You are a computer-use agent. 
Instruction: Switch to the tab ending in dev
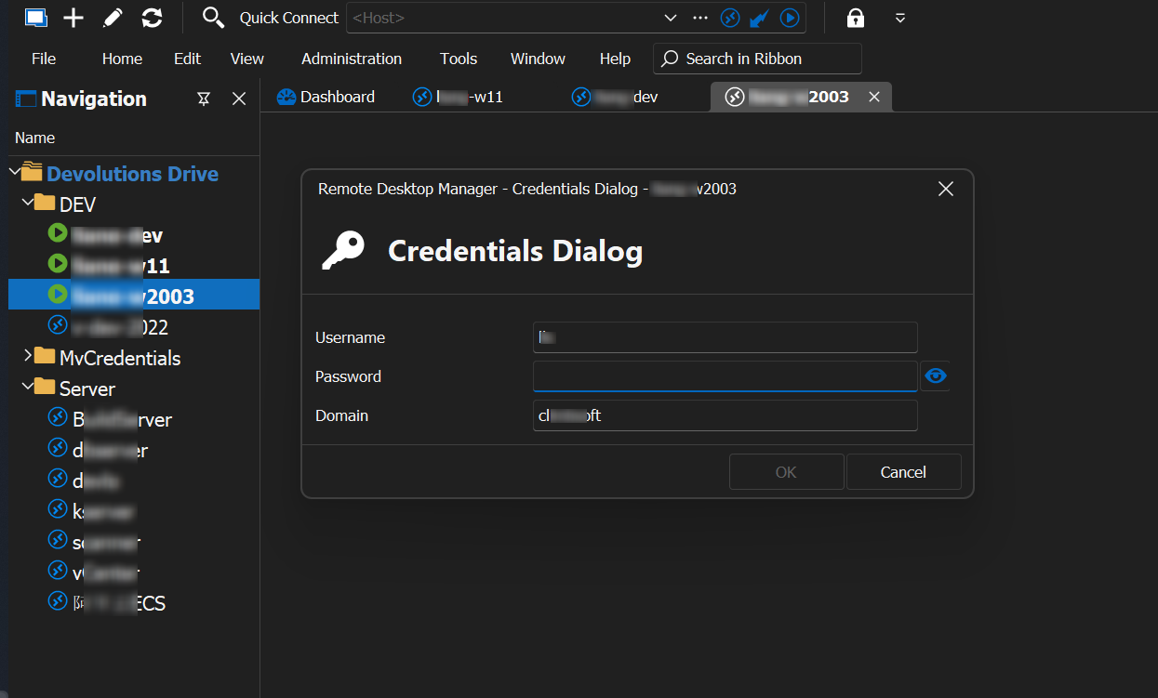coord(615,97)
